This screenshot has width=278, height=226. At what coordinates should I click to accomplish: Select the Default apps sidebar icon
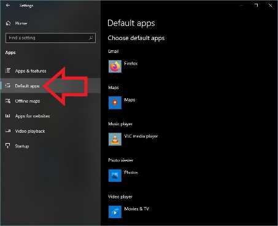coord(8,85)
